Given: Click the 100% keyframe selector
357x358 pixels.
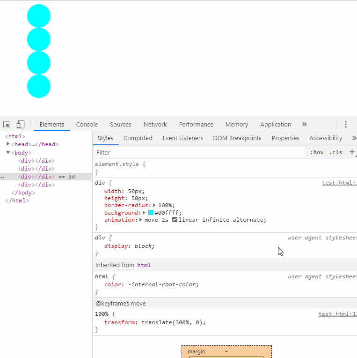Looking at the screenshot, I should coord(102,314).
